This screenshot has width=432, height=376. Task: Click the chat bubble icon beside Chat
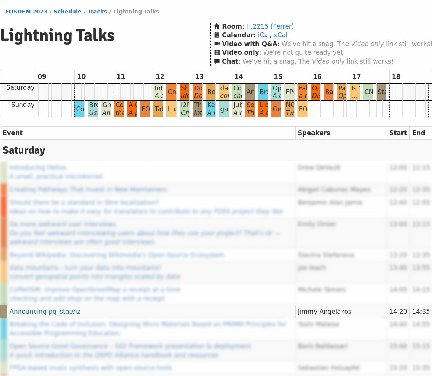tap(217, 61)
